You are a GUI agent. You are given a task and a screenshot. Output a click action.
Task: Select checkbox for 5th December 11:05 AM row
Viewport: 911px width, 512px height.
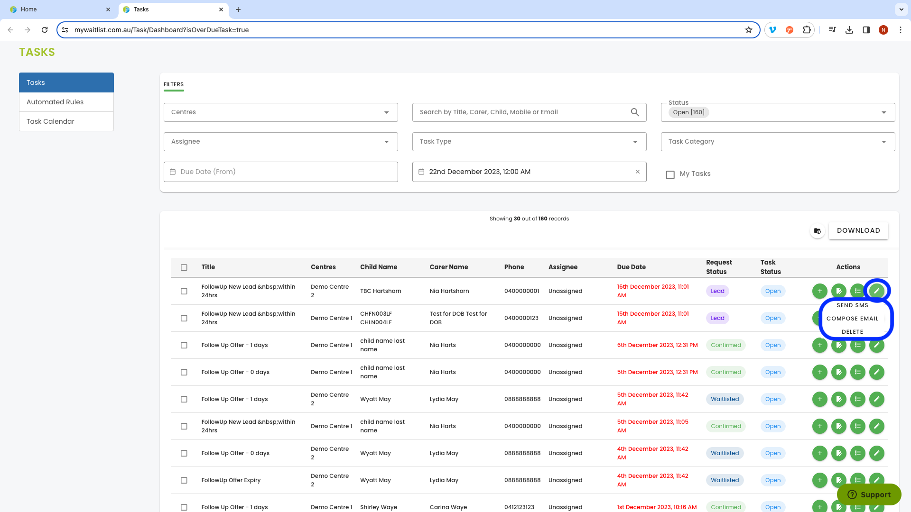184,426
